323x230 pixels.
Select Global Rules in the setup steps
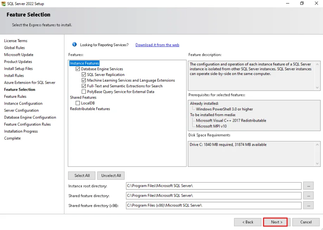point(14,48)
